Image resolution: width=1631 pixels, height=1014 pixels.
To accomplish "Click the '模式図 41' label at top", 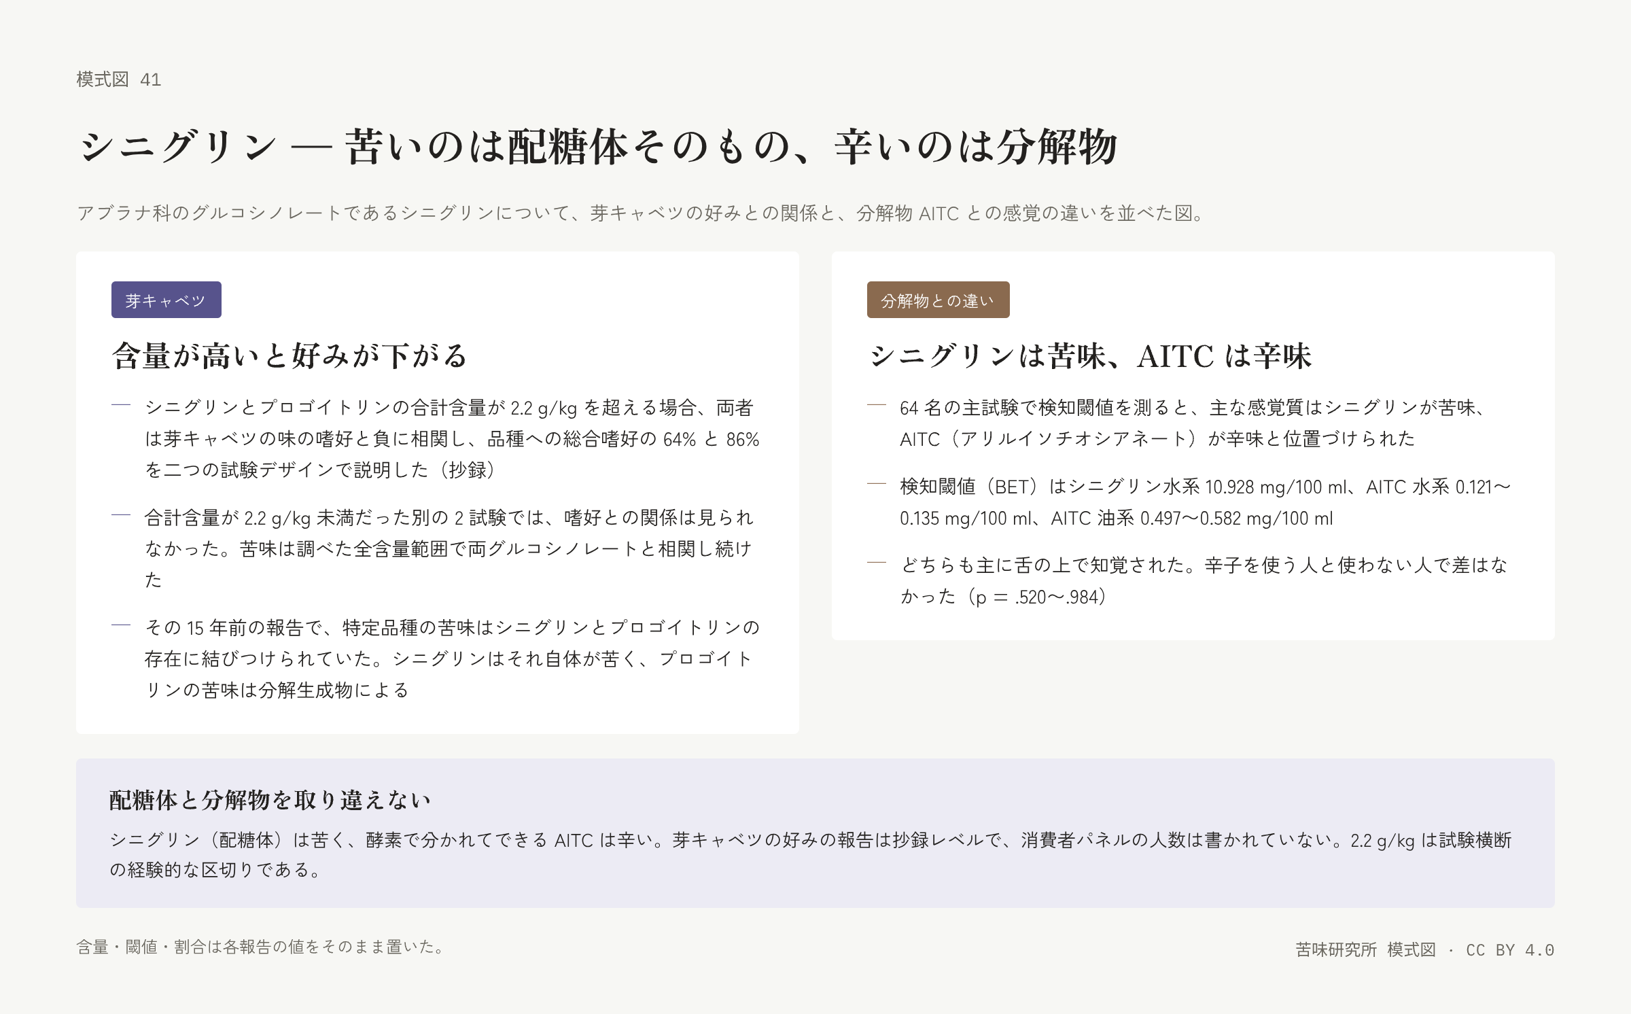I will click(x=119, y=80).
